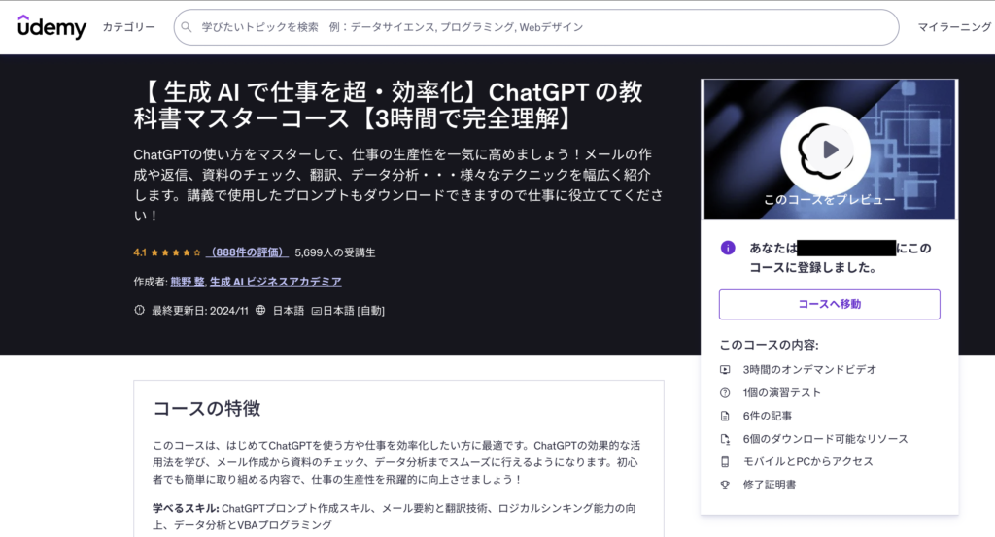Click the purple info icon in sidebar

coord(728,248)
